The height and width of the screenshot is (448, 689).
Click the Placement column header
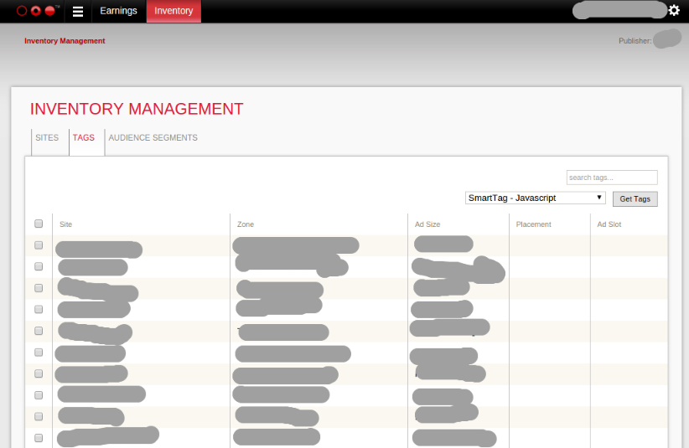(x=533, y=224)
